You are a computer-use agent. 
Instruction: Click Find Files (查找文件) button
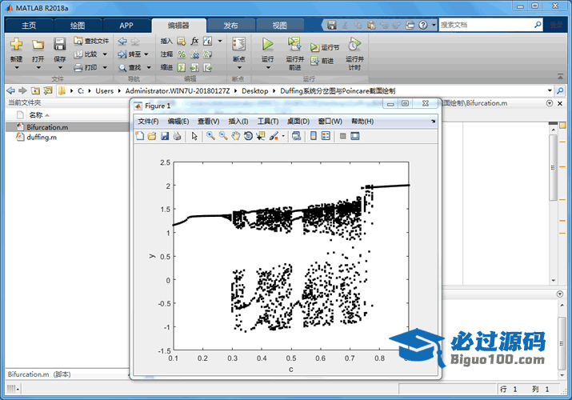(x=91, y=41)
